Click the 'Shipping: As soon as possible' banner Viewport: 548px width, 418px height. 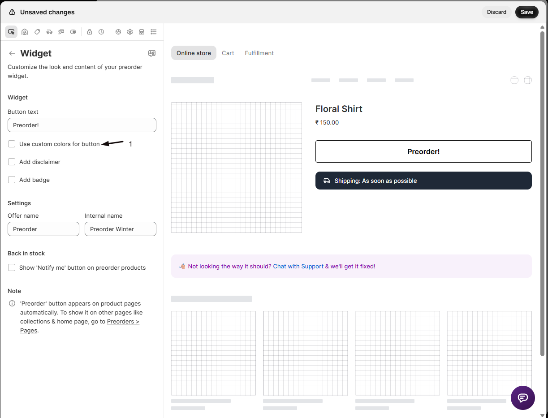pos(423,181)
